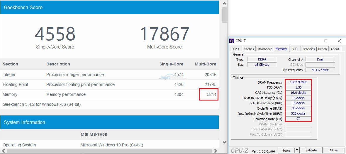
Task: Click the Processor integer performance description
Action: [75, 75]
